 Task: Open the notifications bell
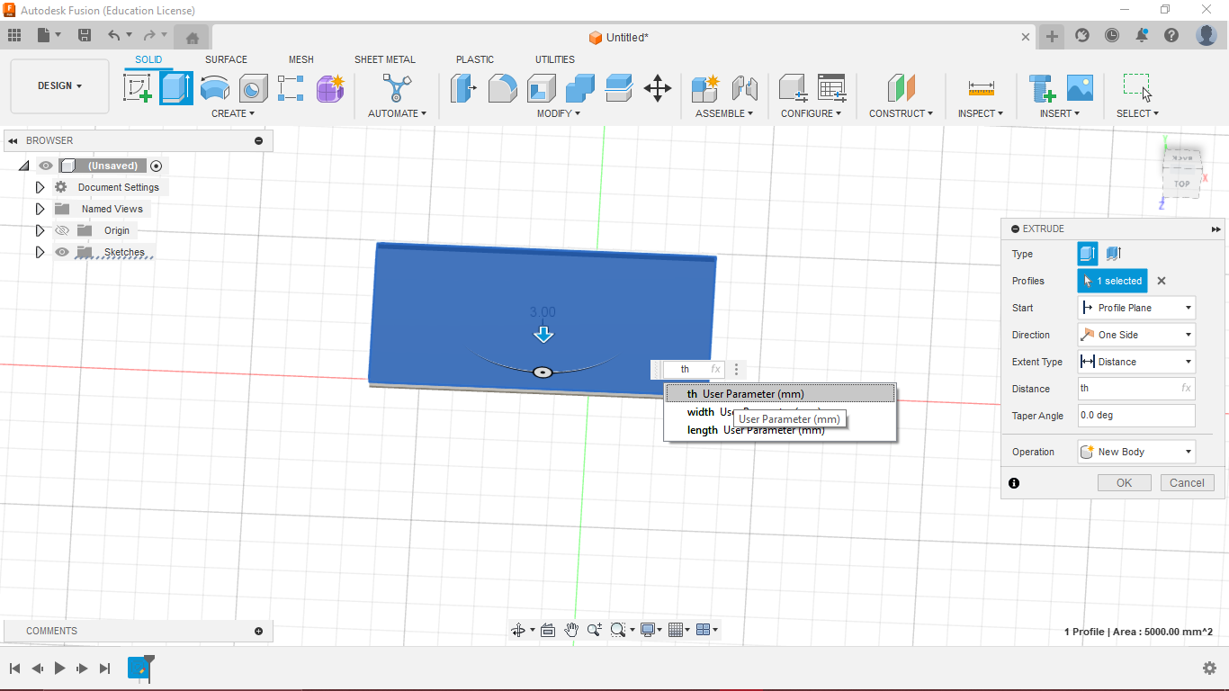tap(1142, 36)
